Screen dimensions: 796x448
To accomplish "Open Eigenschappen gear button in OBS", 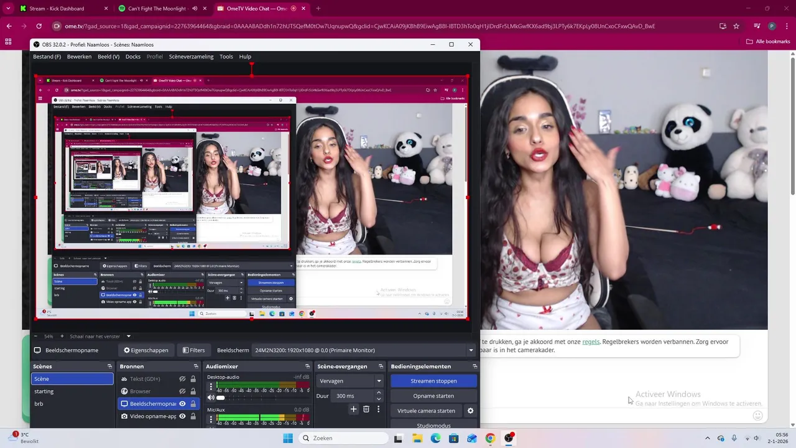I will (146, 350).
